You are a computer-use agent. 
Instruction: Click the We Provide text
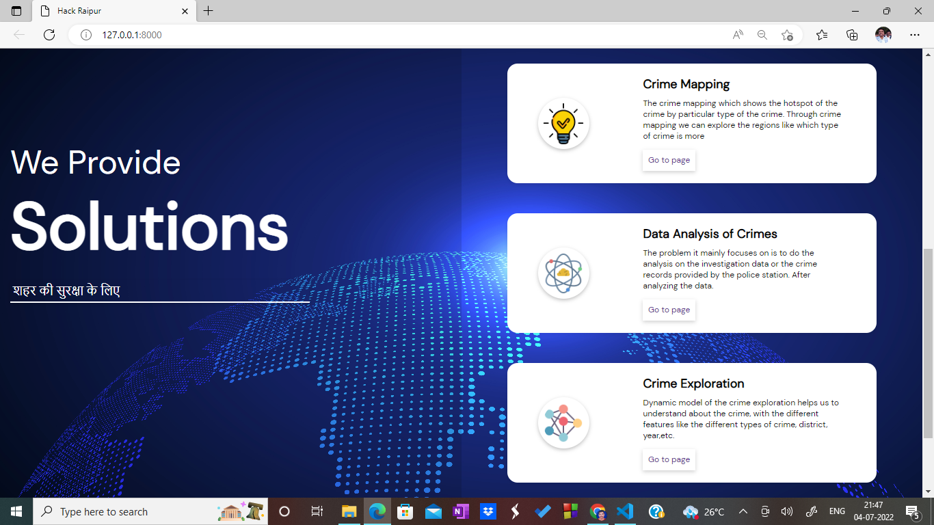96,163
